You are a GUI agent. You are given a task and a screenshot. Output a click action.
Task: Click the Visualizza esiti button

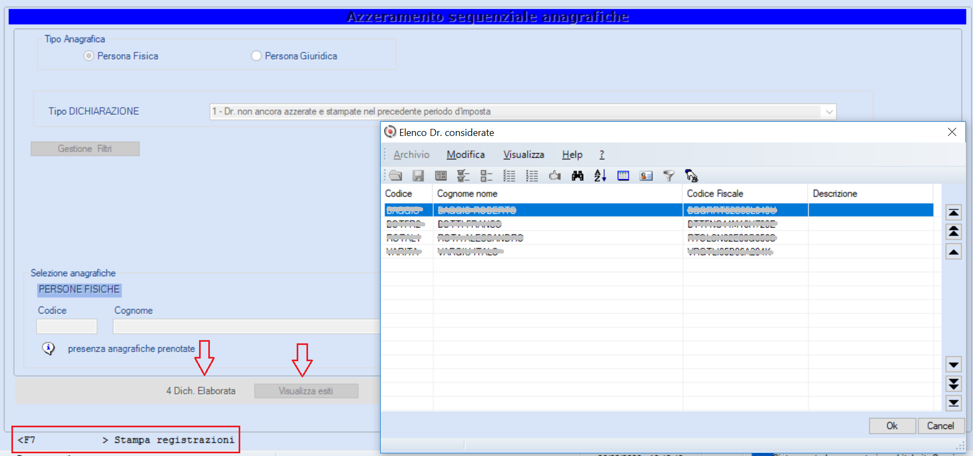[306, 391]
